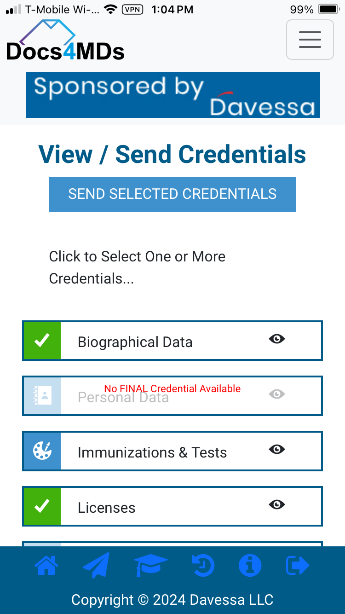Tap the sign-out arrow icon
Viewport: 345px width, 614px height.
coord(298,565)
